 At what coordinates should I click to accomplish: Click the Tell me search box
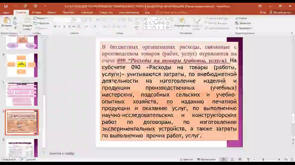pyautogui.click(x=171, y=12)
